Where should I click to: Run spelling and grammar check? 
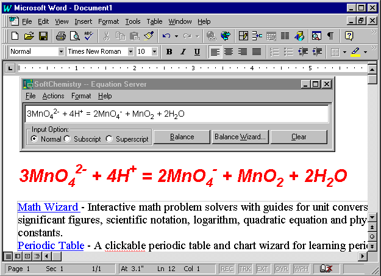tap(88, 36)
